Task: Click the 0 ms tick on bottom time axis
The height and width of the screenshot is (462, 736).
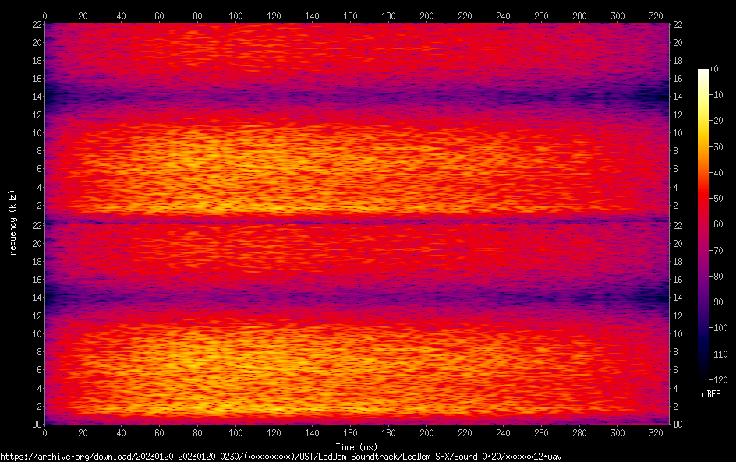Action: 45,432
